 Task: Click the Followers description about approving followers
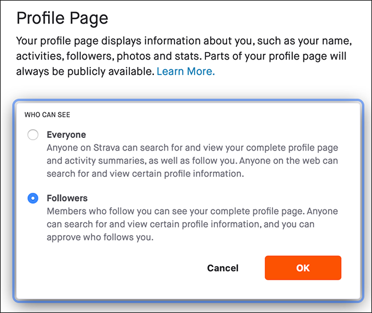coord(192,224)
